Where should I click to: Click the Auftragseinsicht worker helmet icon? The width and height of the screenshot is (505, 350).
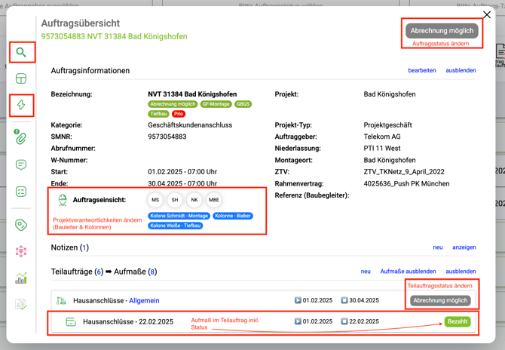pyautogui.click(x=62, y=200)
